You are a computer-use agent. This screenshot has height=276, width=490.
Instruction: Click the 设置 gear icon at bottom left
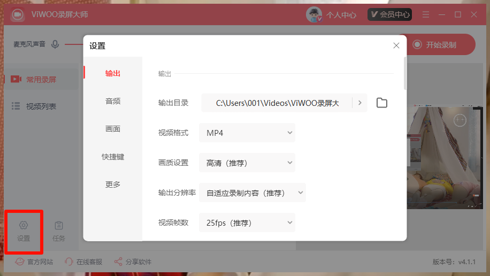point(24,225)
